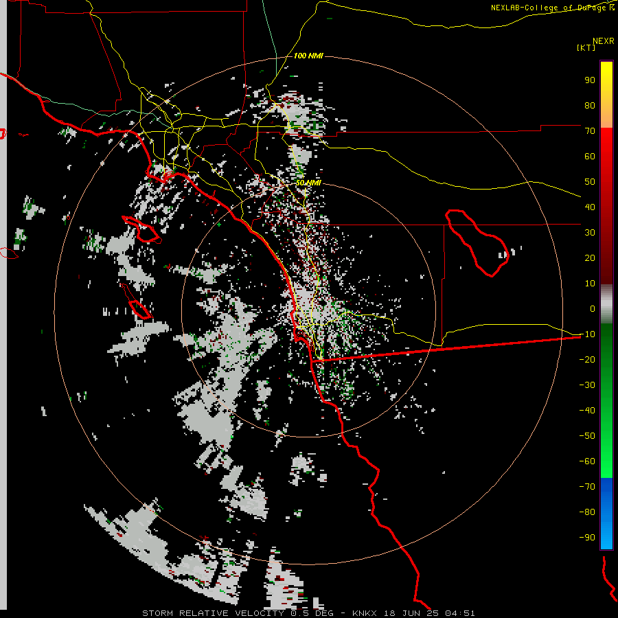
Task: Click the -20 value on the velocity scale
Action: point(587,359)
